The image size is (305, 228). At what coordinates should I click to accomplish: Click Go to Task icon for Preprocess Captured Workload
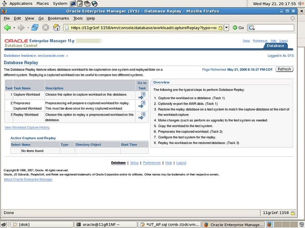coord(142,104)
